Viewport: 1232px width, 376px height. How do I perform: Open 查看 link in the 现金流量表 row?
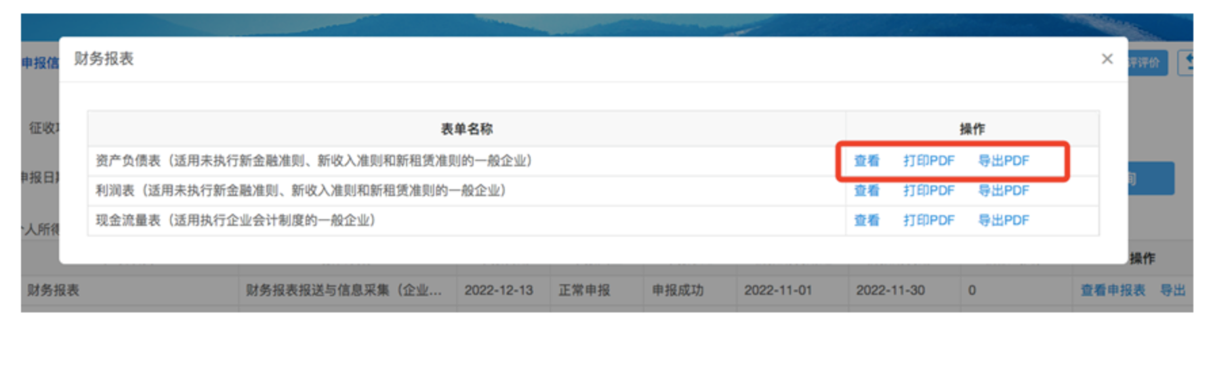coord(867,220)
